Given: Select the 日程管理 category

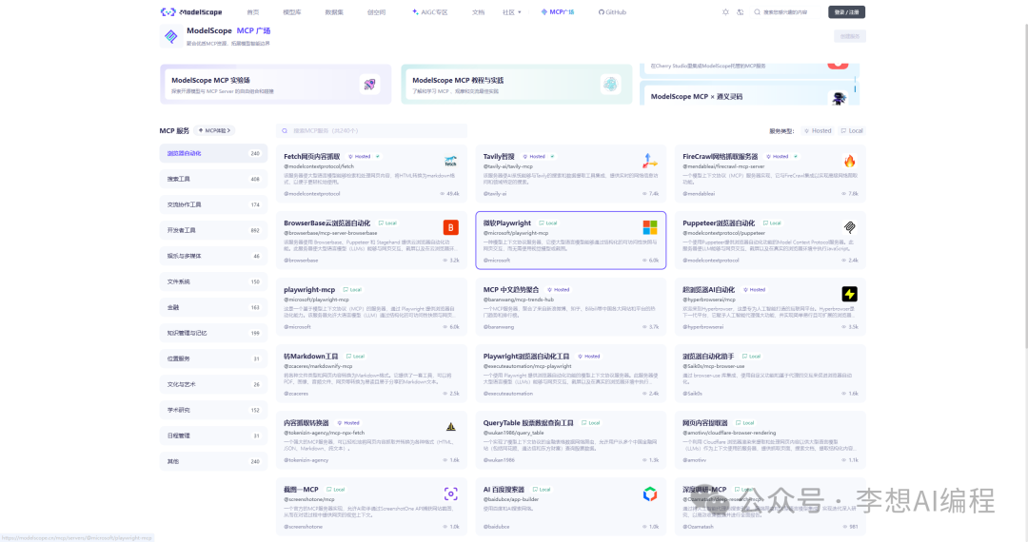Looking at the screenshot, I should (213, 436).
